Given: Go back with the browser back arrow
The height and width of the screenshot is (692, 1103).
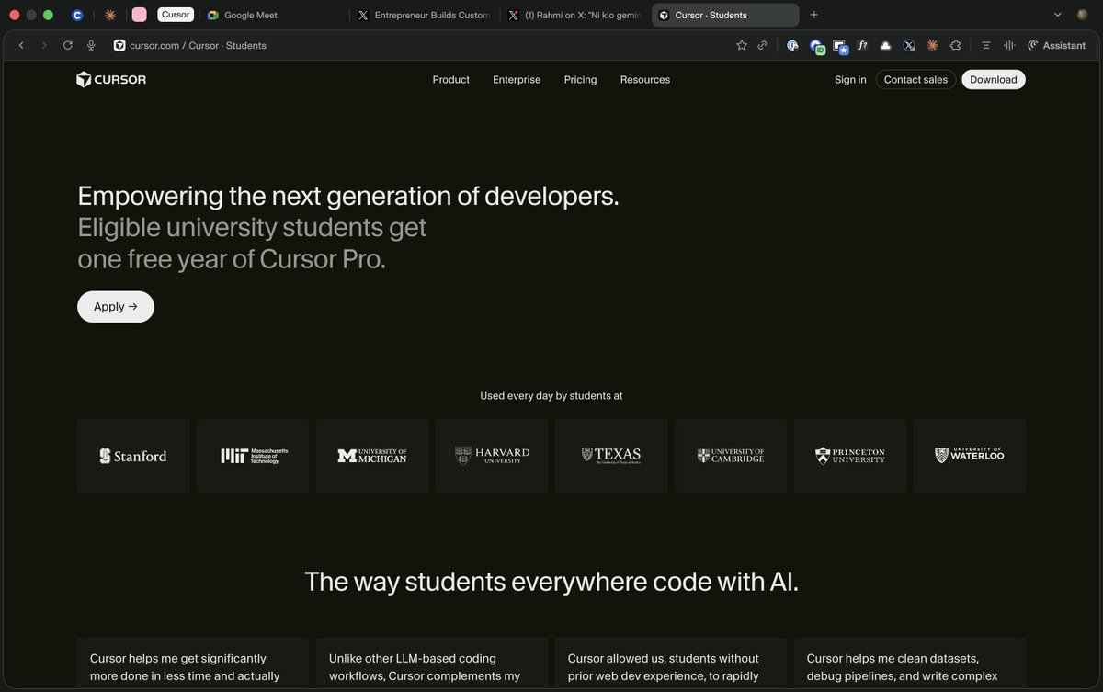Looking at the screenshot, I should click(21, 45).
